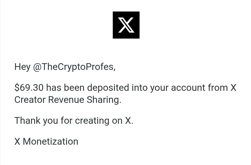
Task: Click the word Thank
Action: 27,120
